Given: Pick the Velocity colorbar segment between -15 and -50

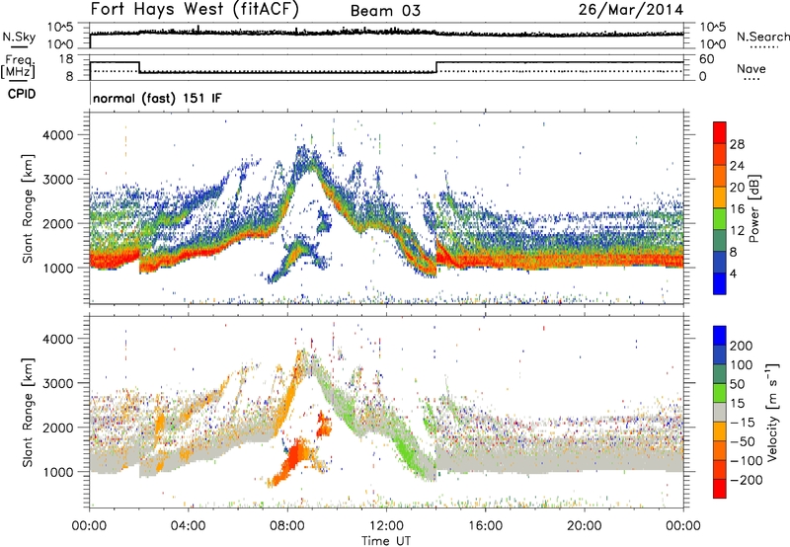Looking at the screenshot, I should (720, 431).
